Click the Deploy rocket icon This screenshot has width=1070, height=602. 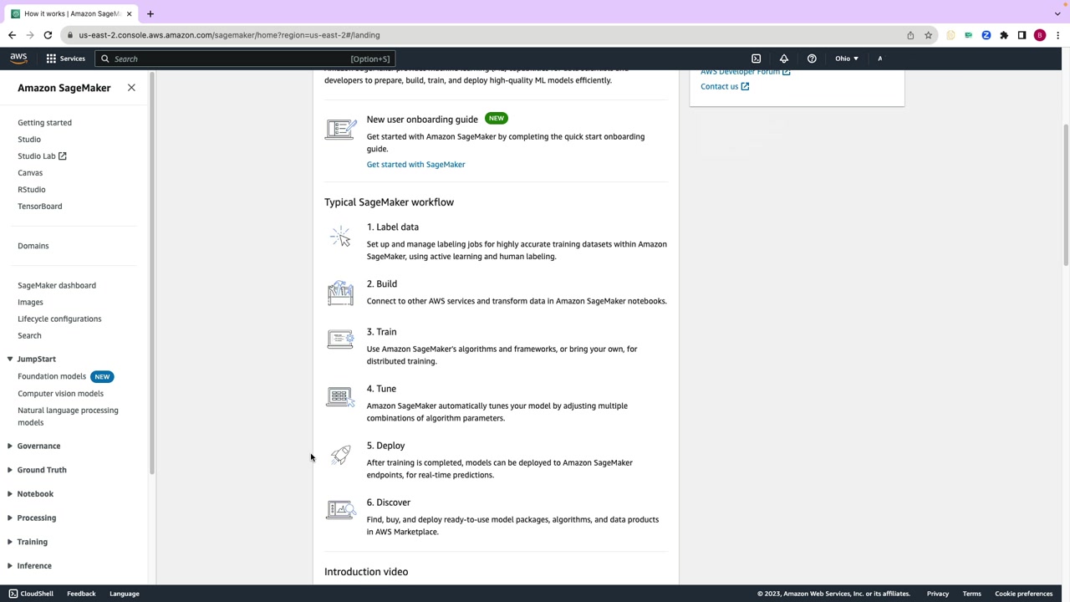(x=340, y=455)
